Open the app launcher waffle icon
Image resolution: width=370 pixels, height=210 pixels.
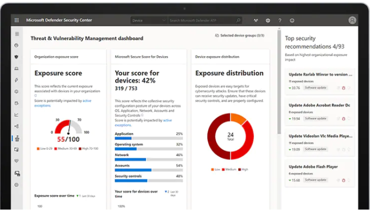pyautogui.click(x=17, y=20)
